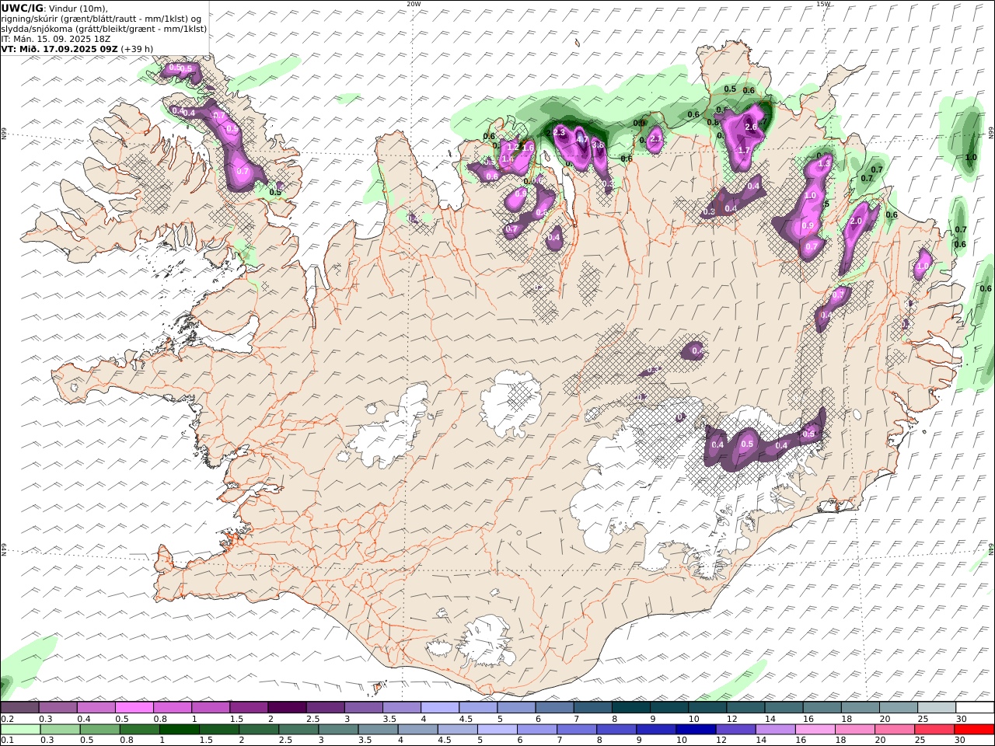Click the 4.7 precipitation value on the map
The width and height of the screenshot is (995, 746).
pos(581,139)
